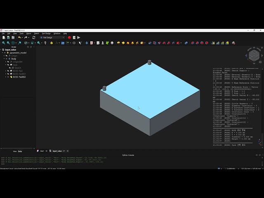Refresh and recompute the document
Screen dimensions: 264x198
34,38
